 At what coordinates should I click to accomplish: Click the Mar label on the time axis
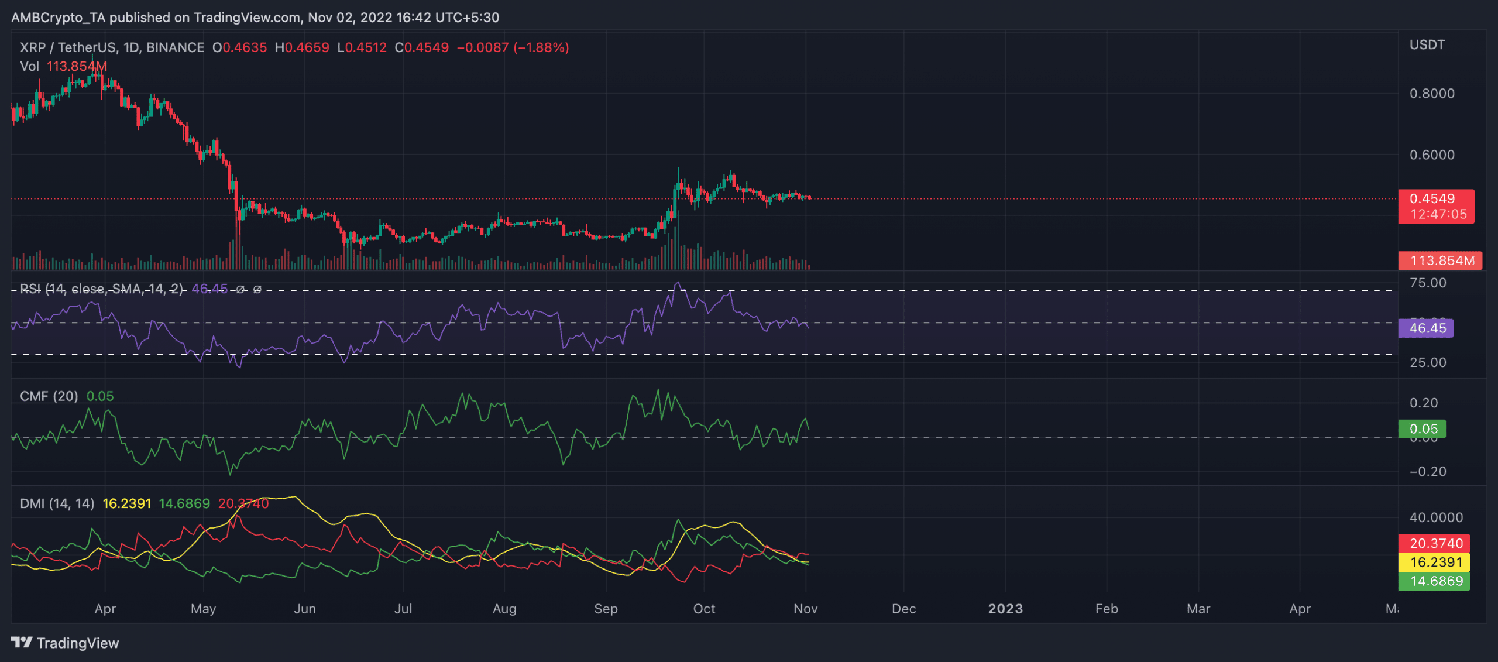pyautogui.click(x=1198, y=609)
